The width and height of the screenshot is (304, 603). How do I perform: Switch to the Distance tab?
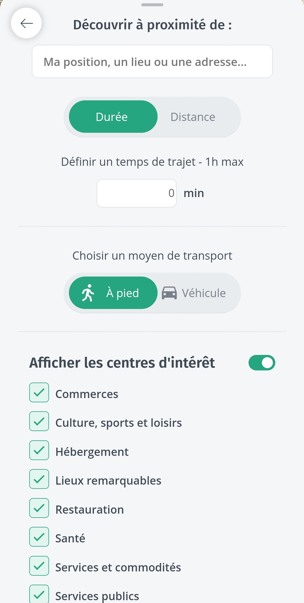tap(193, 117)
